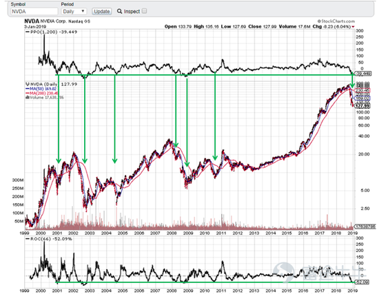Screen dimensions: 379x294
Task: Click the NVDA (Daily) 127.99 legend label
Action: pyautogui.click(x=52, y=84)
